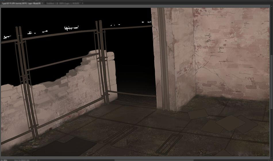Switch to the first open document tab
Viewport: 273px width, 161px height.
pos(20,3)
